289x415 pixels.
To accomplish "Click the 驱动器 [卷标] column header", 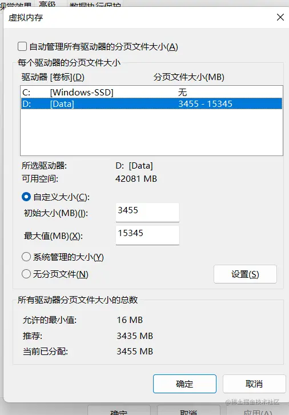I will (53, 77).
